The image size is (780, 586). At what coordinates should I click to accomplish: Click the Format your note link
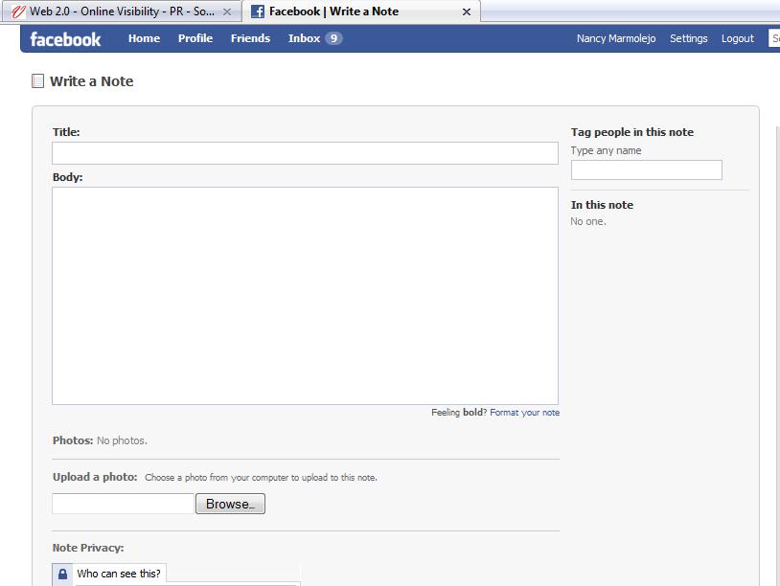click(525, 413)
